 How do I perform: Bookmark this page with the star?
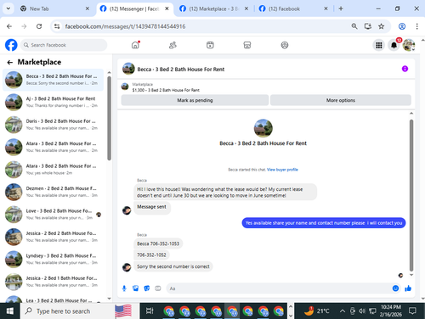point(381,26)
